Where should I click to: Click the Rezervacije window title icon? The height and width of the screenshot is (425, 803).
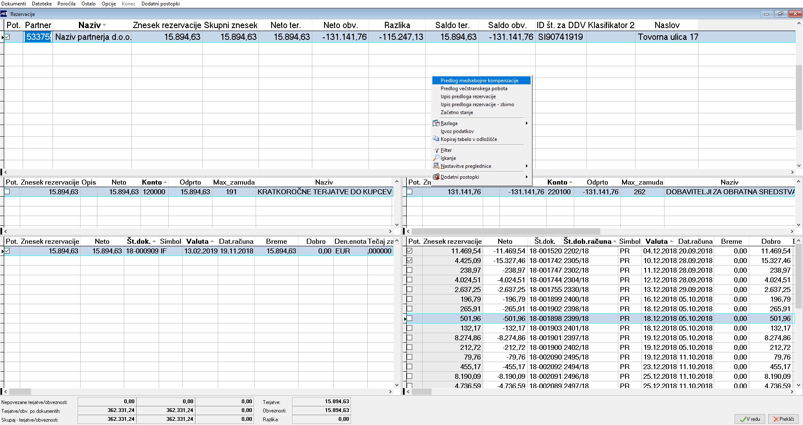tap(4, 14)
